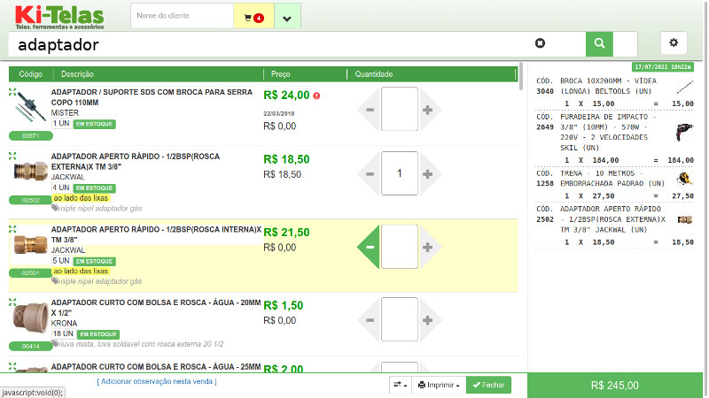Decrease quantity of Adaptador Curto 20mm
The image size is (709, 398).
369,320
